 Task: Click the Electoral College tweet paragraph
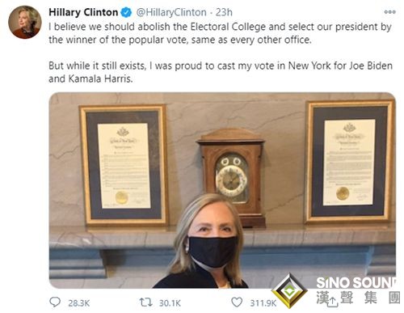tap(220, 33)
